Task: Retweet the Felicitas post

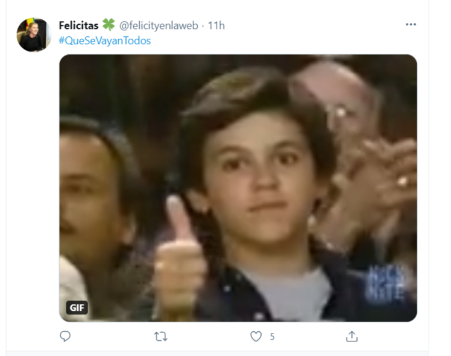Action: [x=160, y=337]
